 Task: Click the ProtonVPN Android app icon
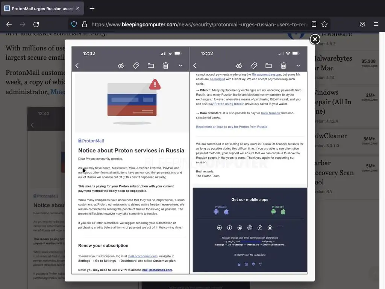(x=273, y=212)
